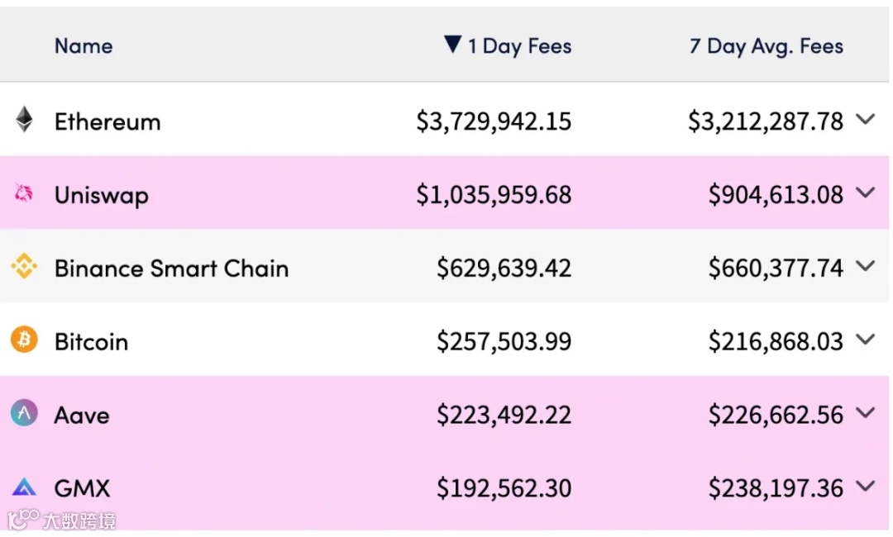Expand the Ethereum row chevron
Image resolution: width=893 pixels, height=537 pixels.
(x=865, y=120)
